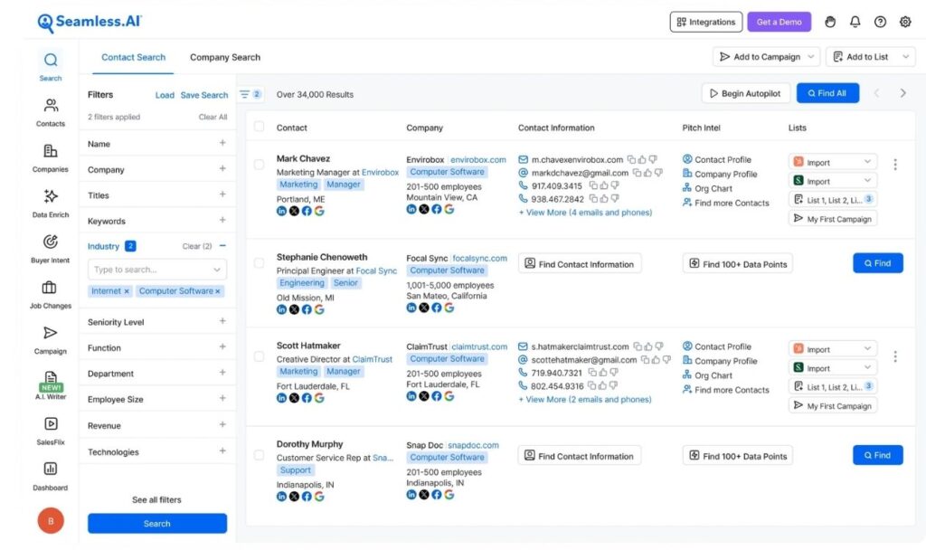Viewport: 926px width, 550px height.
Task: Thumbs down s.hatmakerclaimtrust.com email
Action: click(659, 346)
